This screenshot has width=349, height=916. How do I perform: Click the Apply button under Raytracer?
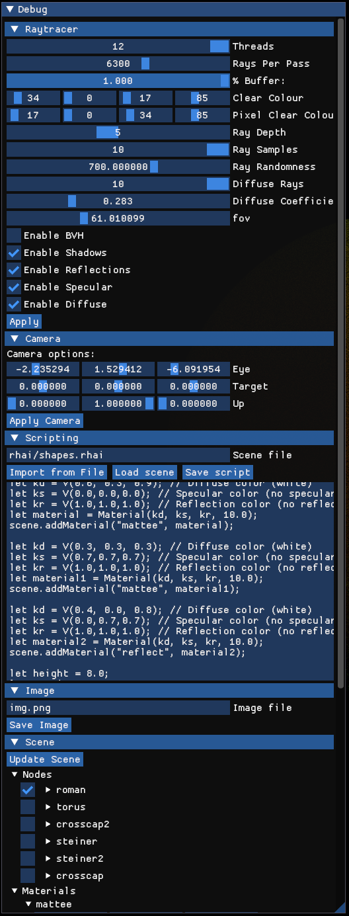[x=24, y=321]
